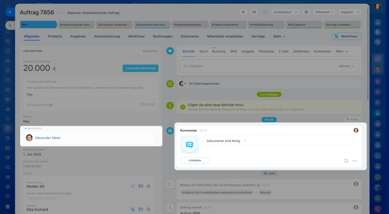Click the bearbeiten link in ZUM AUFTRAG
The height and width of the screenshot is (214, 389).
[151, 51]
